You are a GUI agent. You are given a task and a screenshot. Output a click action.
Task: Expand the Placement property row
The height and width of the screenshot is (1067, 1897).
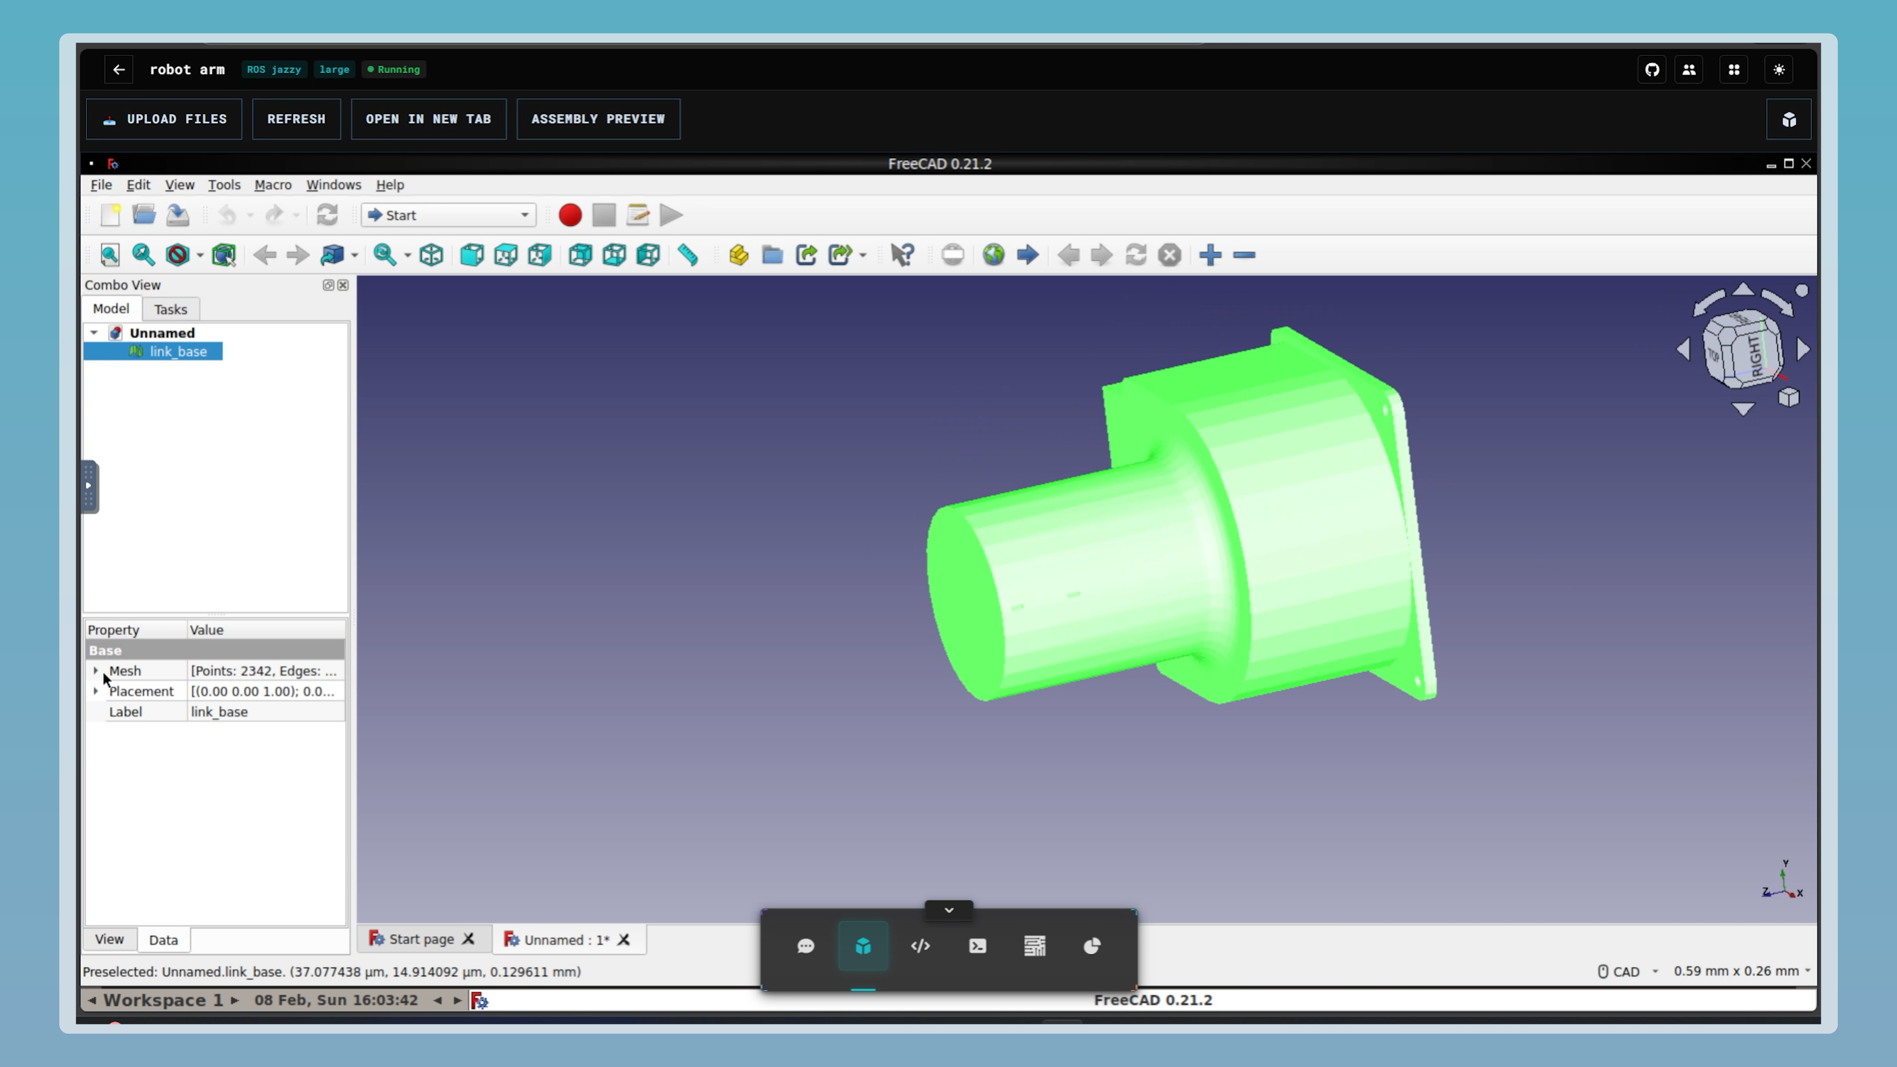(96, 692)
